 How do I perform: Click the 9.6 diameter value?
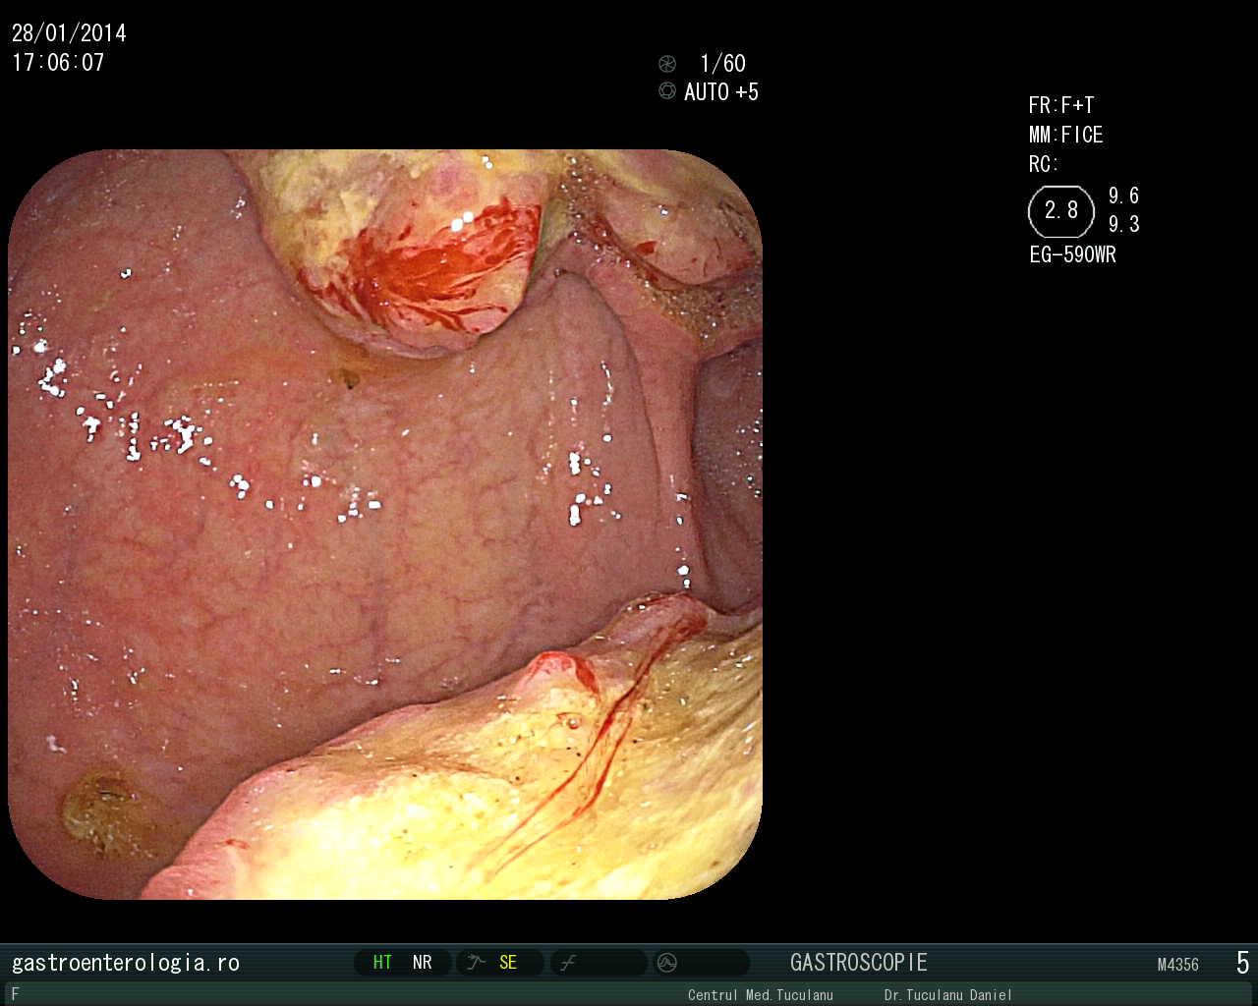pos(1124,196)
